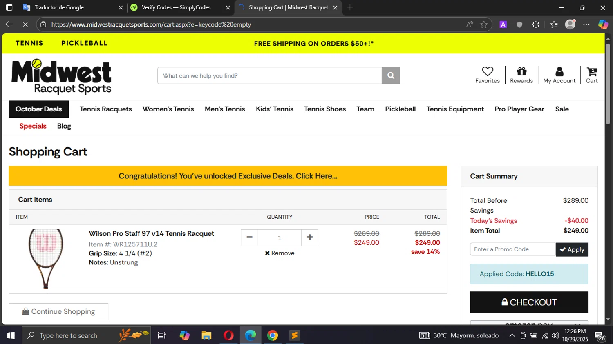Click the Continue Shopping button
This screenshot has width=613, height=344.
(x=58, y=311)
